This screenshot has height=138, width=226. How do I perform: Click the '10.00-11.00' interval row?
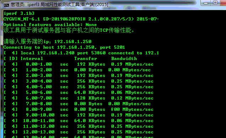78,121
